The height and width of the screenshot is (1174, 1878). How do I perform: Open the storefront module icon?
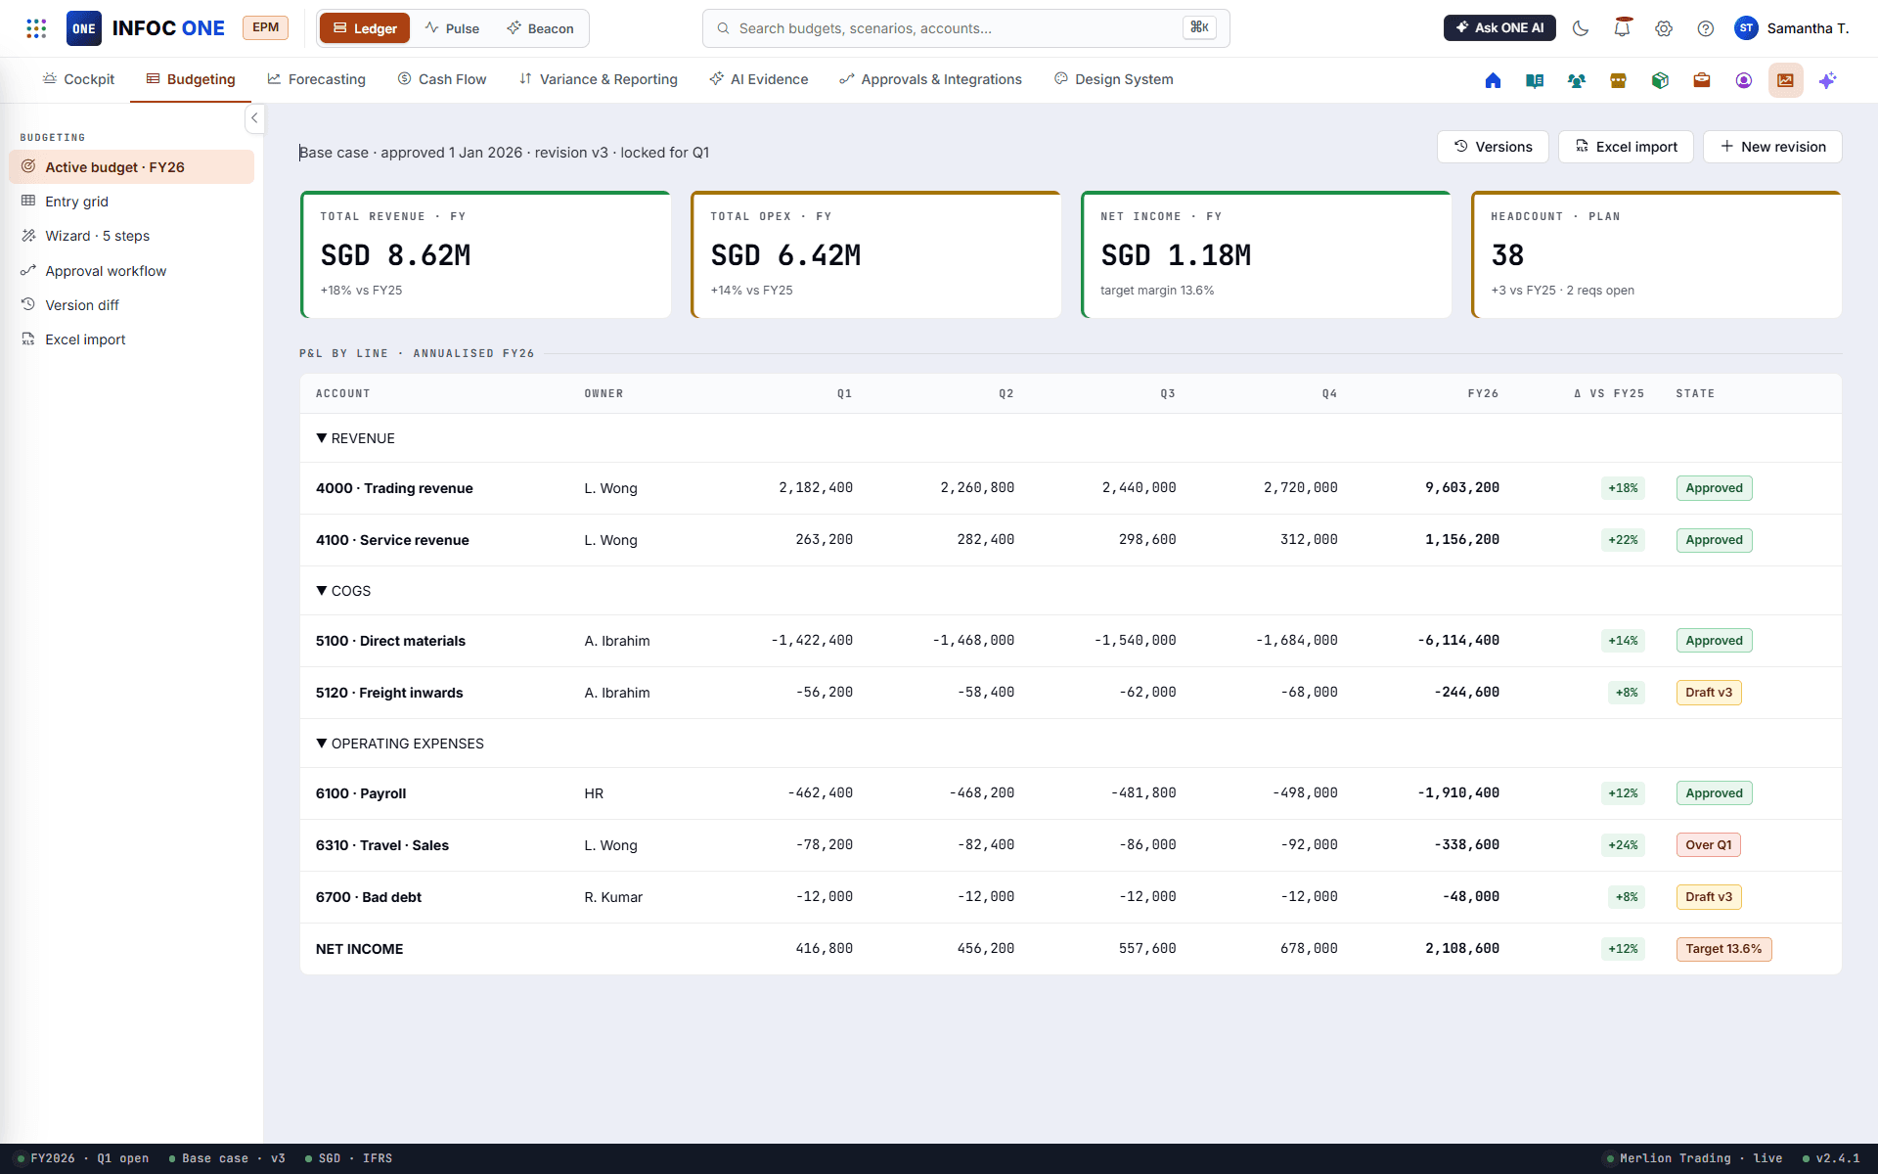coord(1618,80)
